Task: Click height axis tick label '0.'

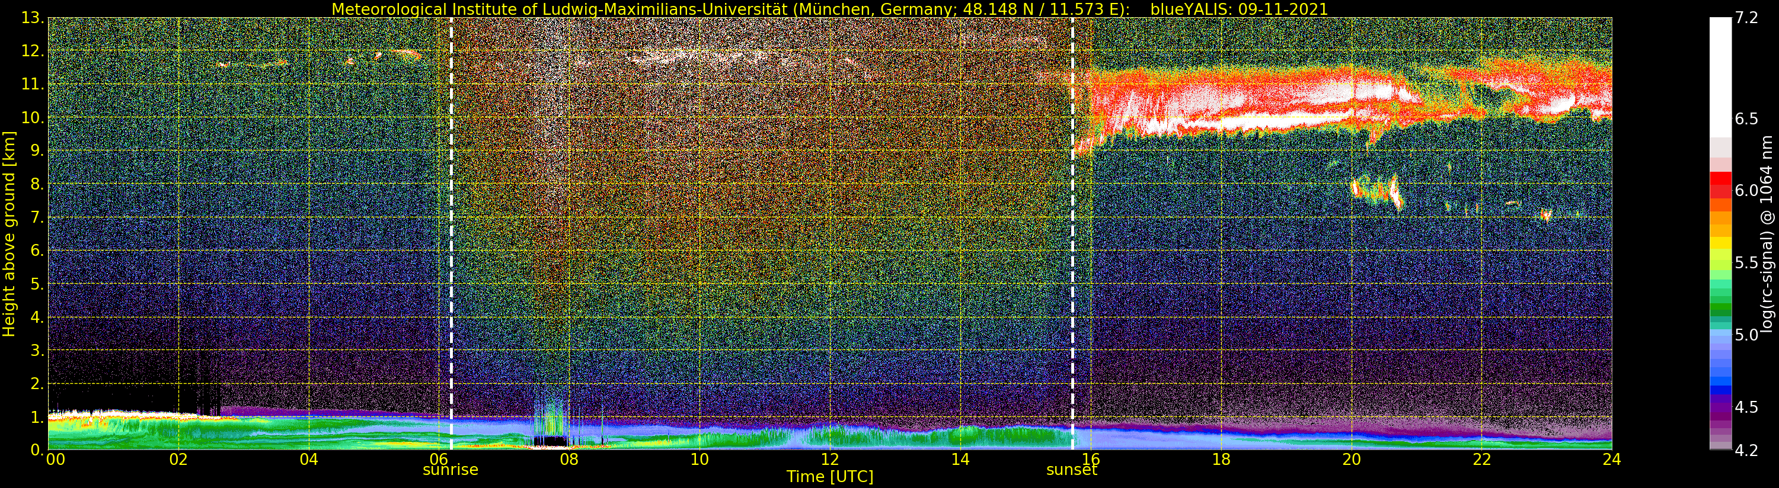Action: (x=37, y=450)
